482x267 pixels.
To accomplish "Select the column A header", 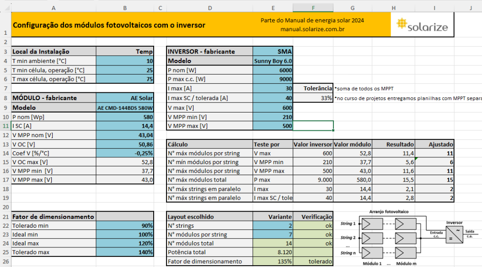I will click(54, 8).
